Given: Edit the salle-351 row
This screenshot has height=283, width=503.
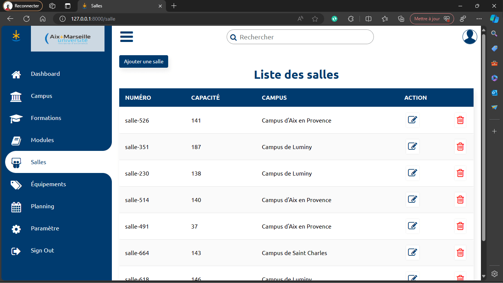Looking at the screenshot, I should (x=412, y=146).
